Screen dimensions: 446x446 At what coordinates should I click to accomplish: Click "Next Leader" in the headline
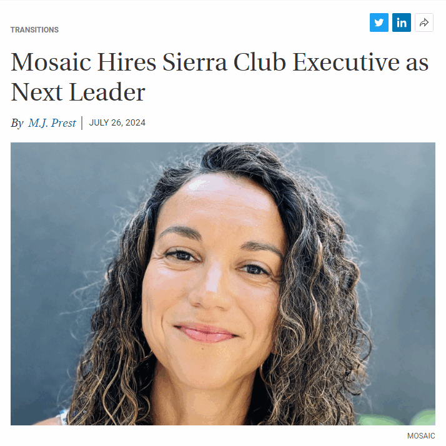click(x=78, y=92)
